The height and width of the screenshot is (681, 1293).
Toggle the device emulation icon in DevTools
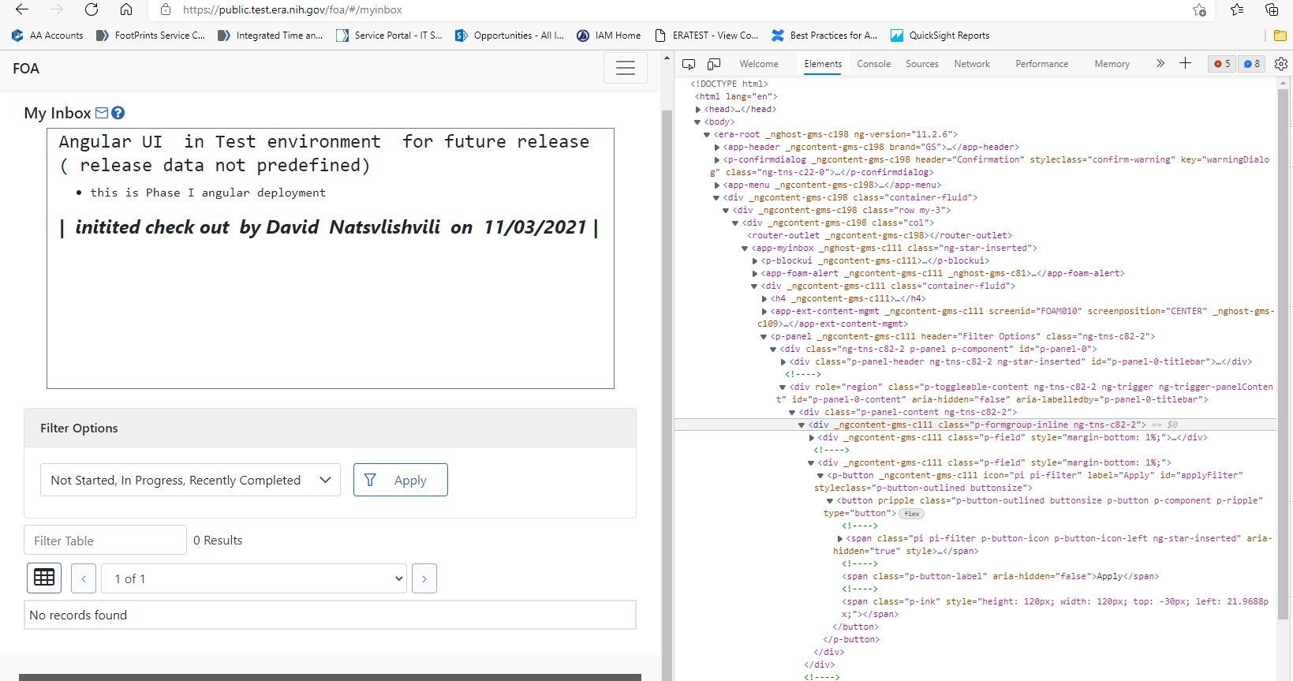(714, 64)
